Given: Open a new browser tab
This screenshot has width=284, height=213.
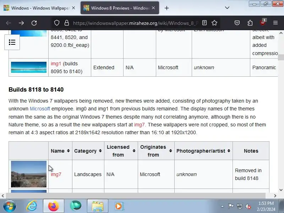Looking at the screenshot, I should point(166,8).
